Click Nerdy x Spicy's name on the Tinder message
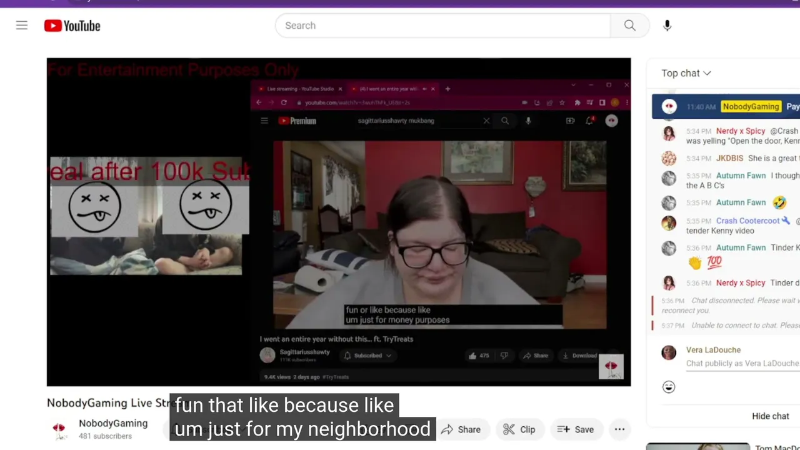The image size is (800, 450). [x=741, y=282]
